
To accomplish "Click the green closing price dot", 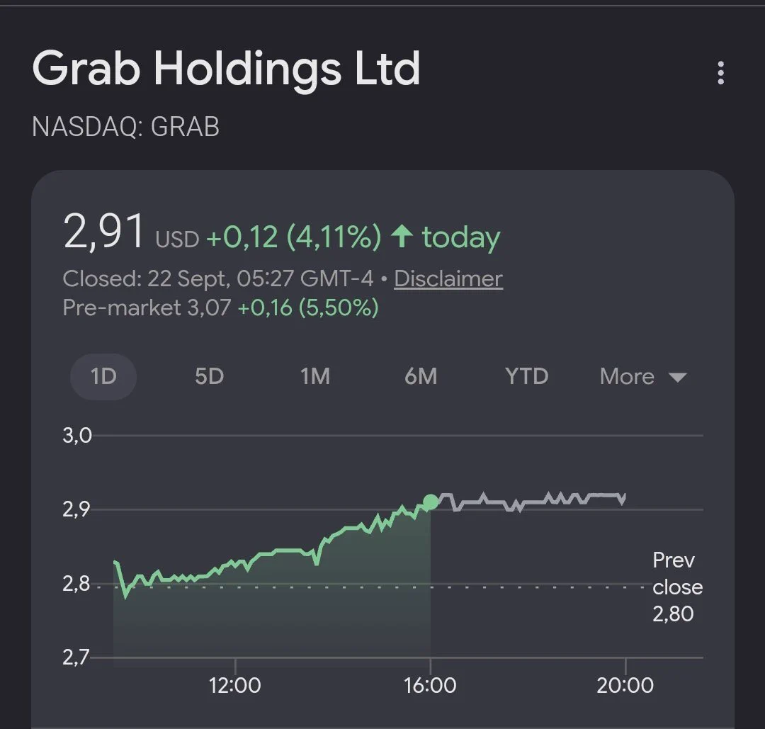I will coord(431,502).
